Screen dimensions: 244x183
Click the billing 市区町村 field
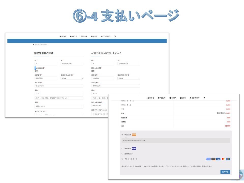point(59,86)
